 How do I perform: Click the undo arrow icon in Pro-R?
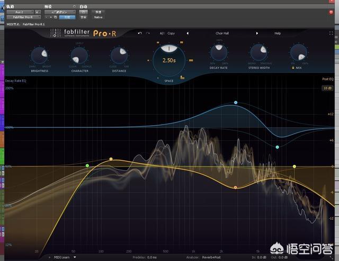(140, 33)
